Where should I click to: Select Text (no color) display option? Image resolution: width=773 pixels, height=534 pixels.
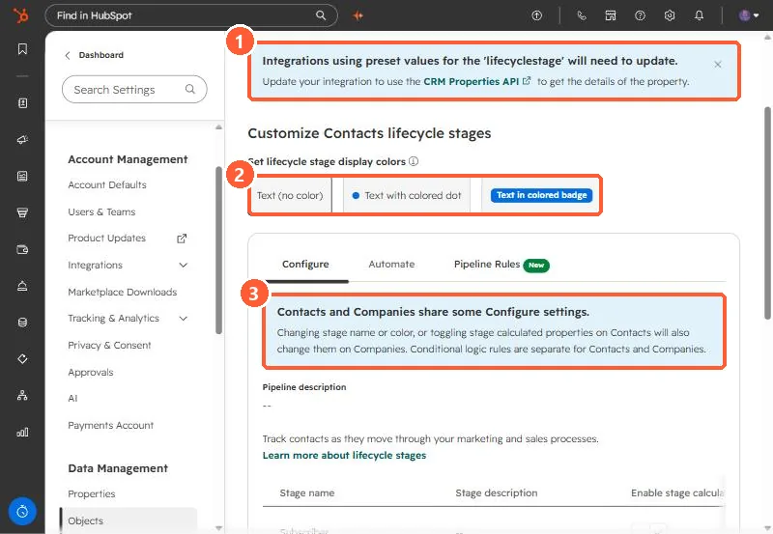(x=290, y=196)
